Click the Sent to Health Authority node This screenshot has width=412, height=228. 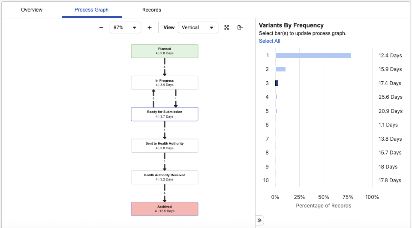(x=165, y=146)
